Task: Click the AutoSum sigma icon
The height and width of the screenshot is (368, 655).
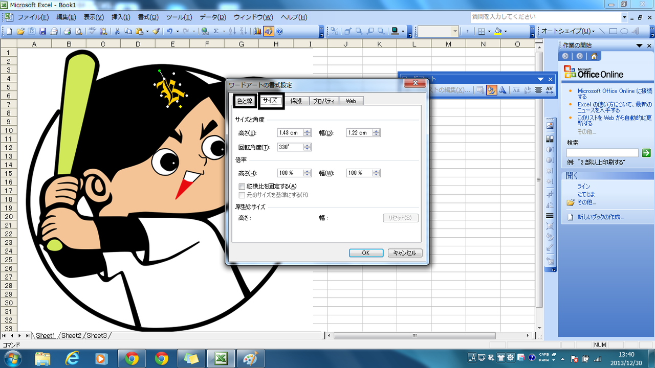Action: [x=216, y=31]
